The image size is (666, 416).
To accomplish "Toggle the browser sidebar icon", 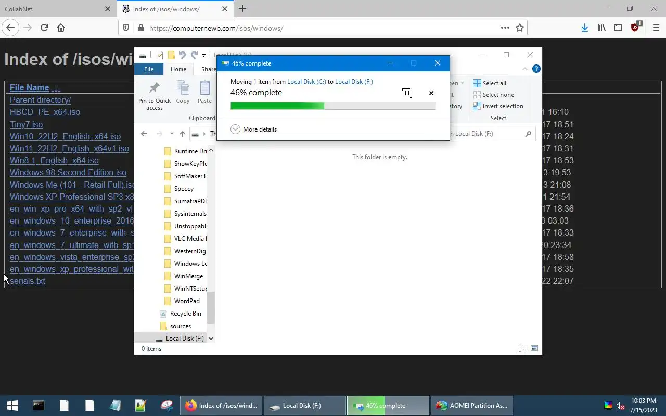I will tap(618, 28).
